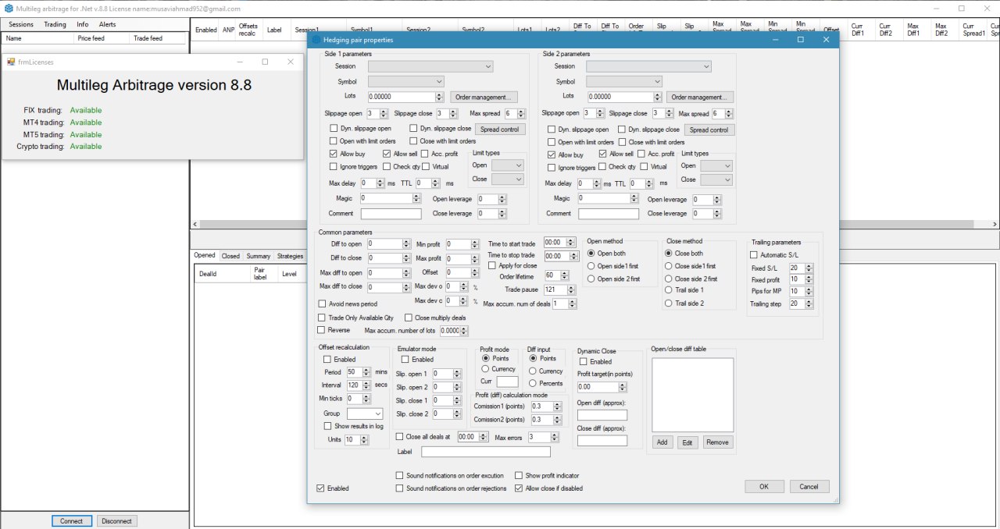Click the Side 1 Lots field

pyautogui.click(x=406, y=97)
